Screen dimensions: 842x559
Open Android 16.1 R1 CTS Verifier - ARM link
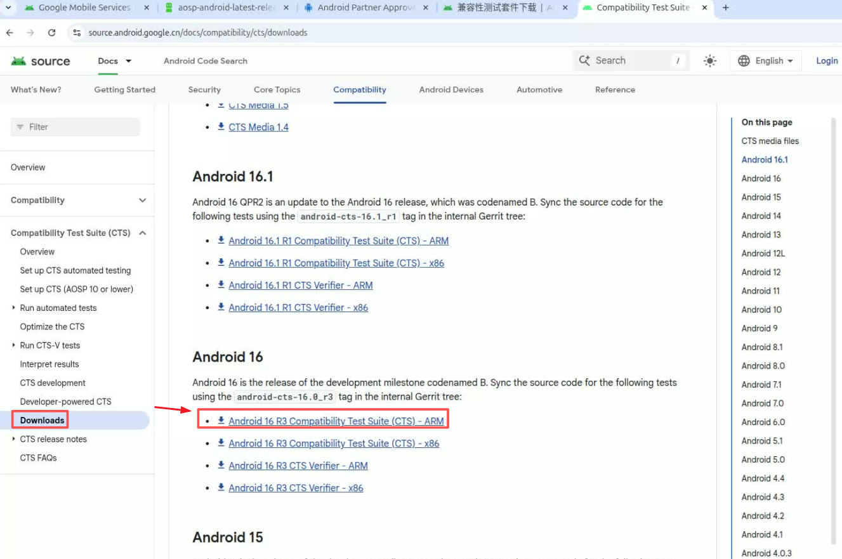(301, 286)
